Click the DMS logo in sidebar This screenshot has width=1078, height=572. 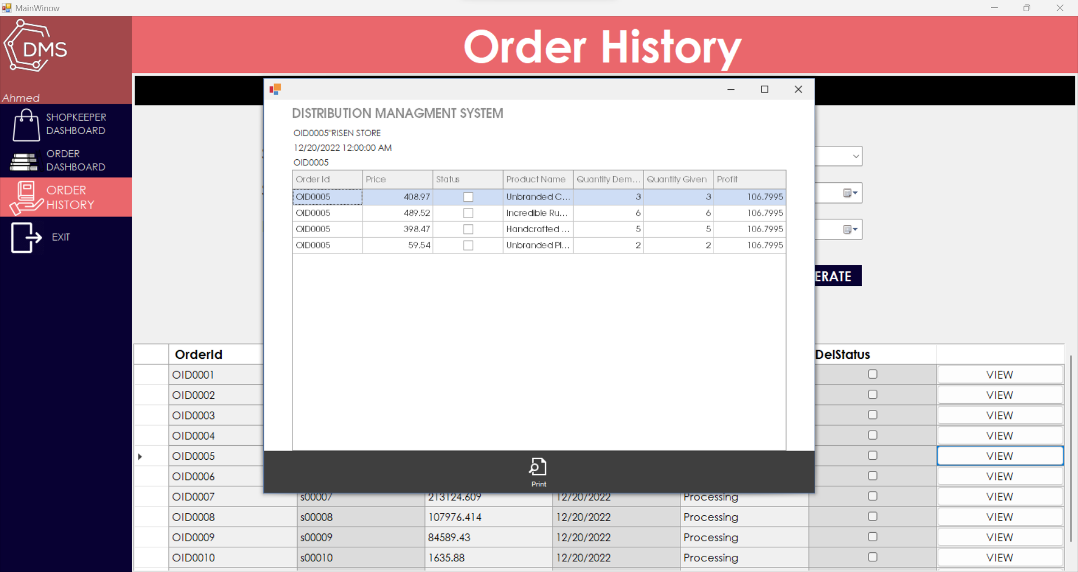(x=35, y=47)
